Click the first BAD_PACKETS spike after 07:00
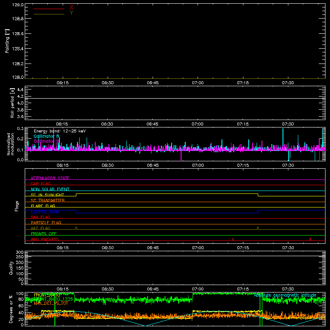This screenshot has width=330, height=330. click(x=233, y=239)
